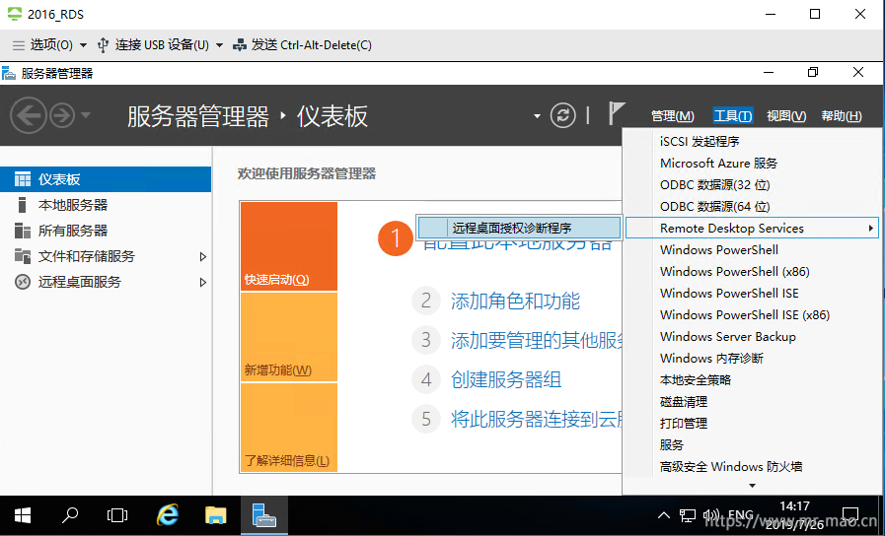Click the 仪表板 sidebar icon
The image size is (885, 536).
(23, 179)
